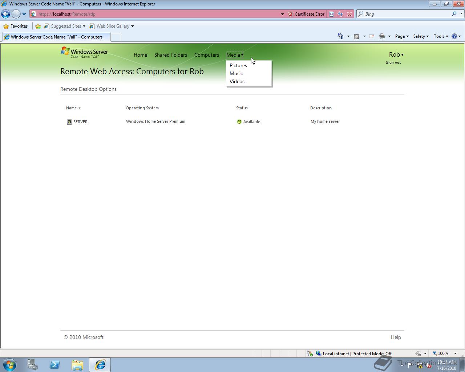Click "My home server" description text
Screen dimensions: 465x372
[325, 121]
